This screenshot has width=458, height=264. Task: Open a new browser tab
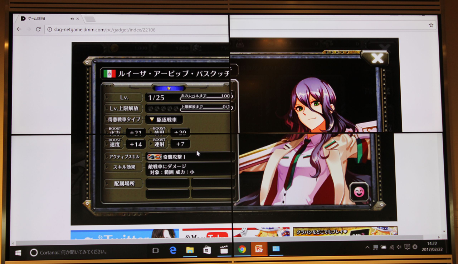point(90,19)
